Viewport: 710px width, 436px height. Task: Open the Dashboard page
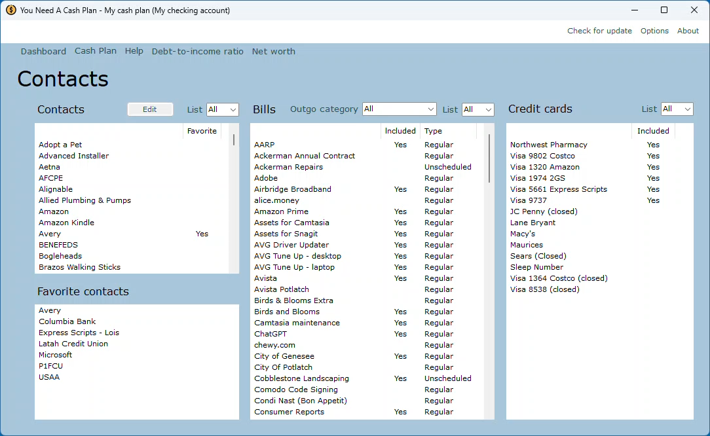[43, 52]
